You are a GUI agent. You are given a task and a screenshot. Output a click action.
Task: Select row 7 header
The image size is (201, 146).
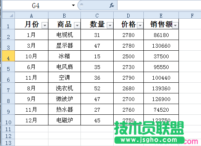point(8,88)
